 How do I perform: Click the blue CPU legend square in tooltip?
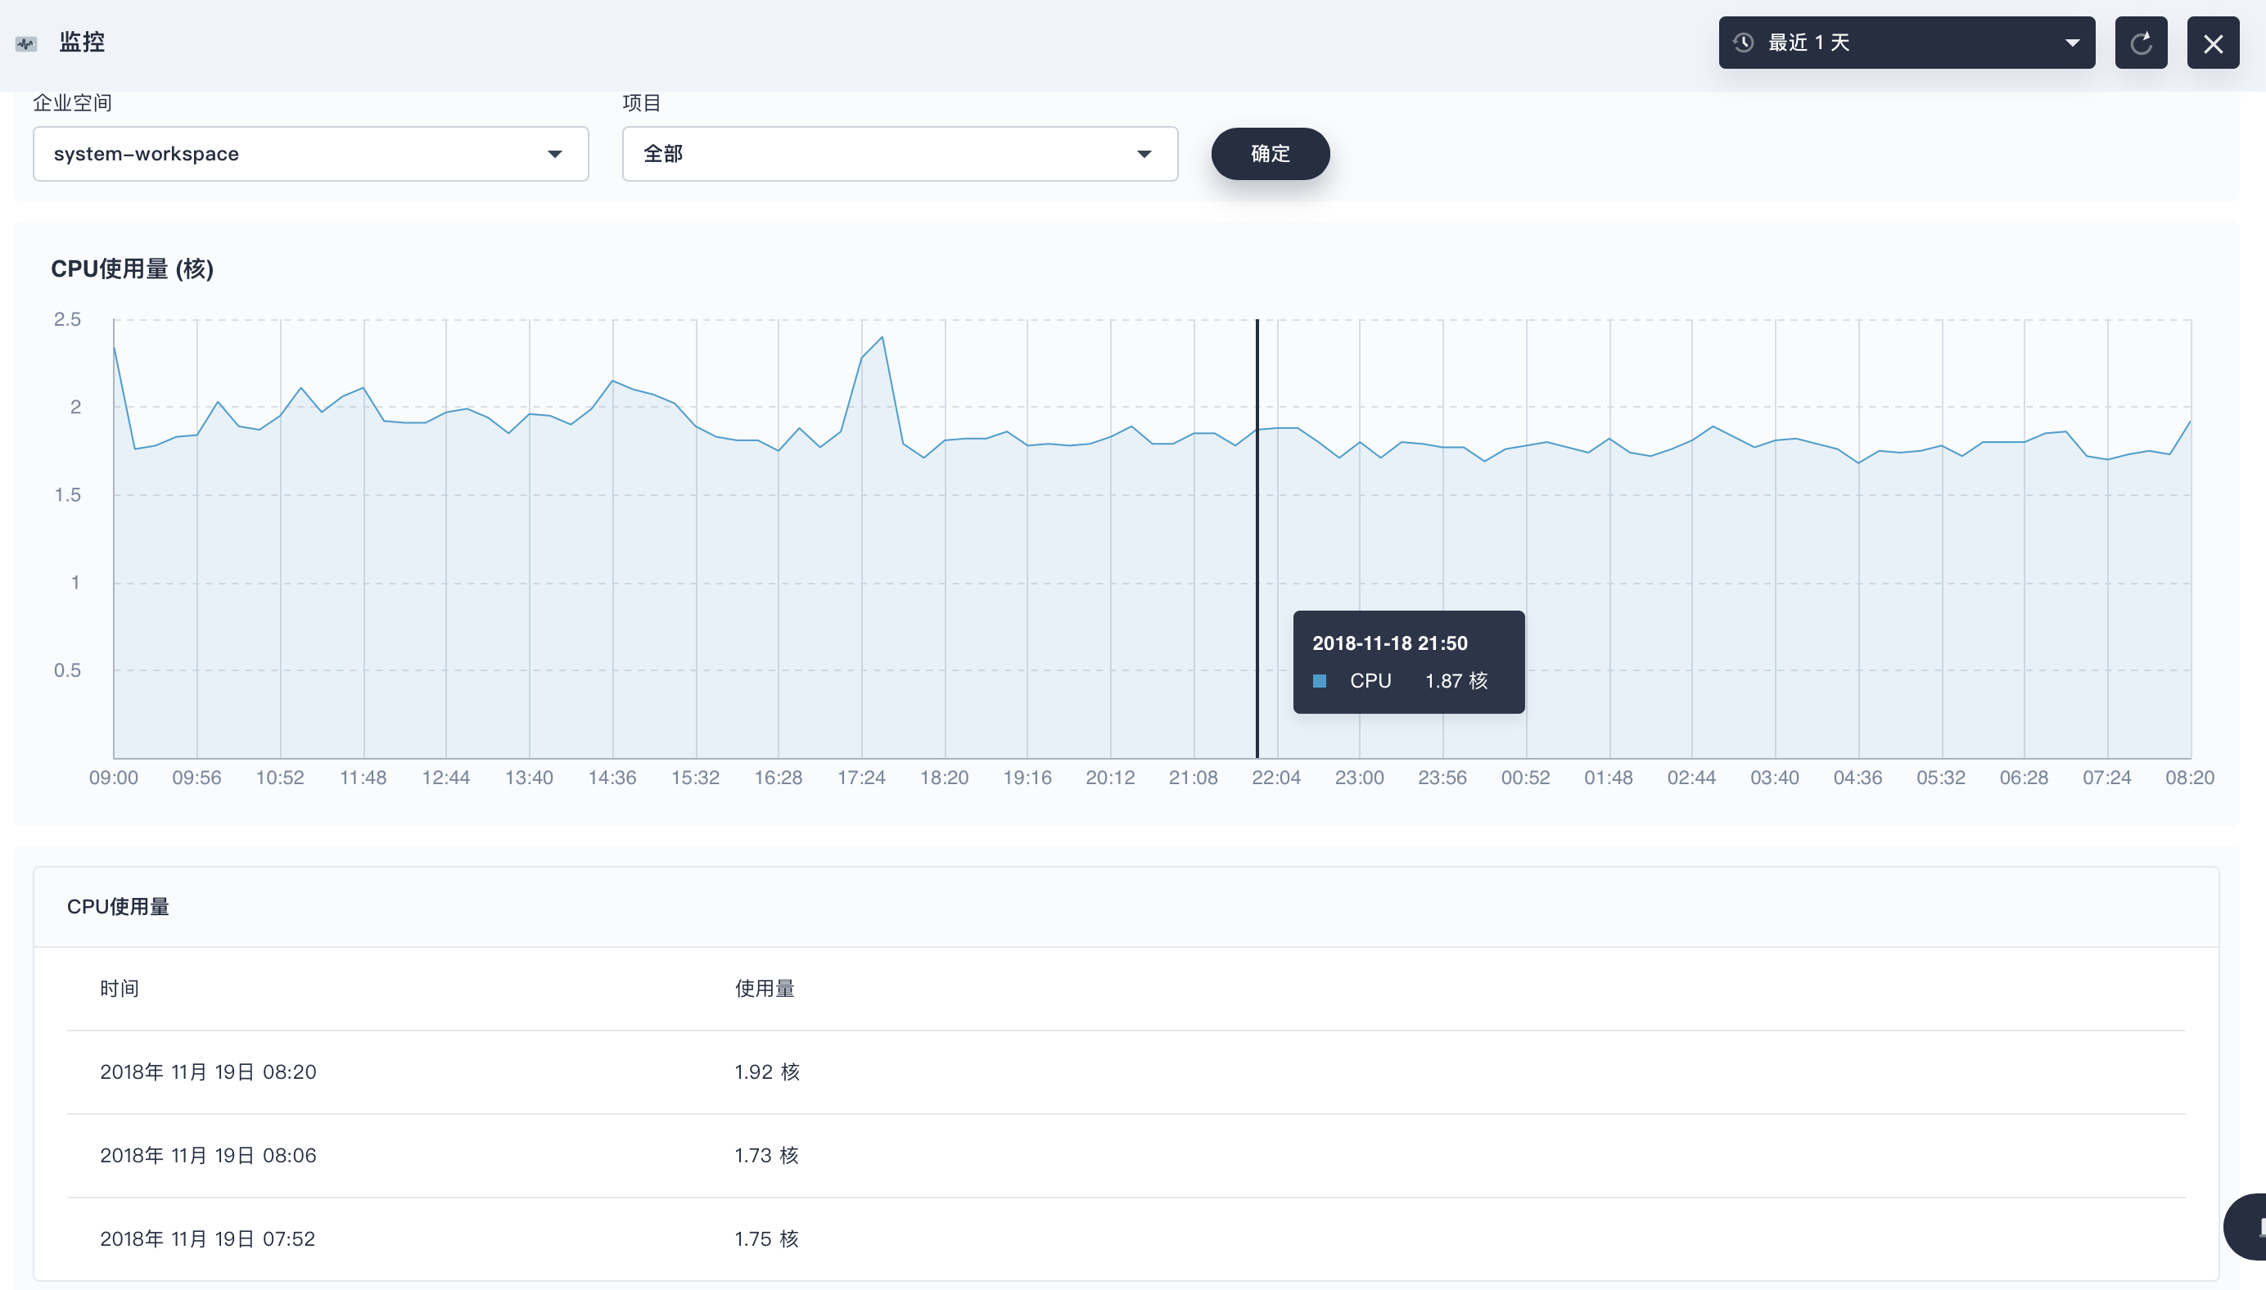(1319, 680)
